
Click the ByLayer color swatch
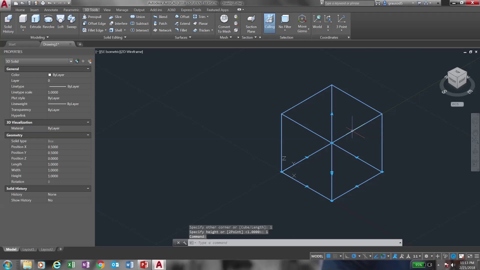(x=49, y=75)
